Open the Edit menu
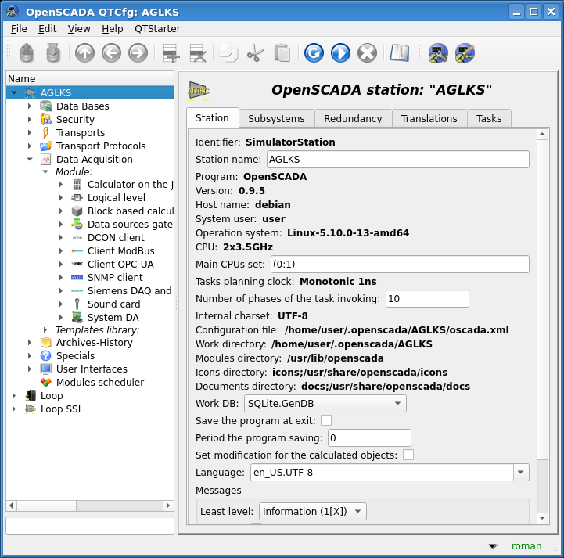 (47, 29)
